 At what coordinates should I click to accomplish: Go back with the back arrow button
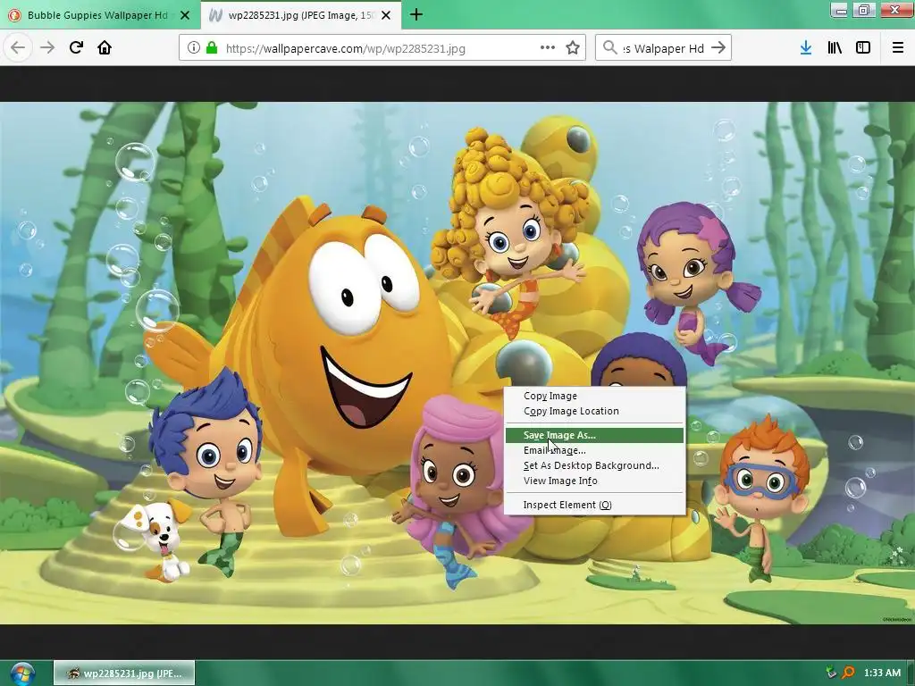tap(18, 47)
